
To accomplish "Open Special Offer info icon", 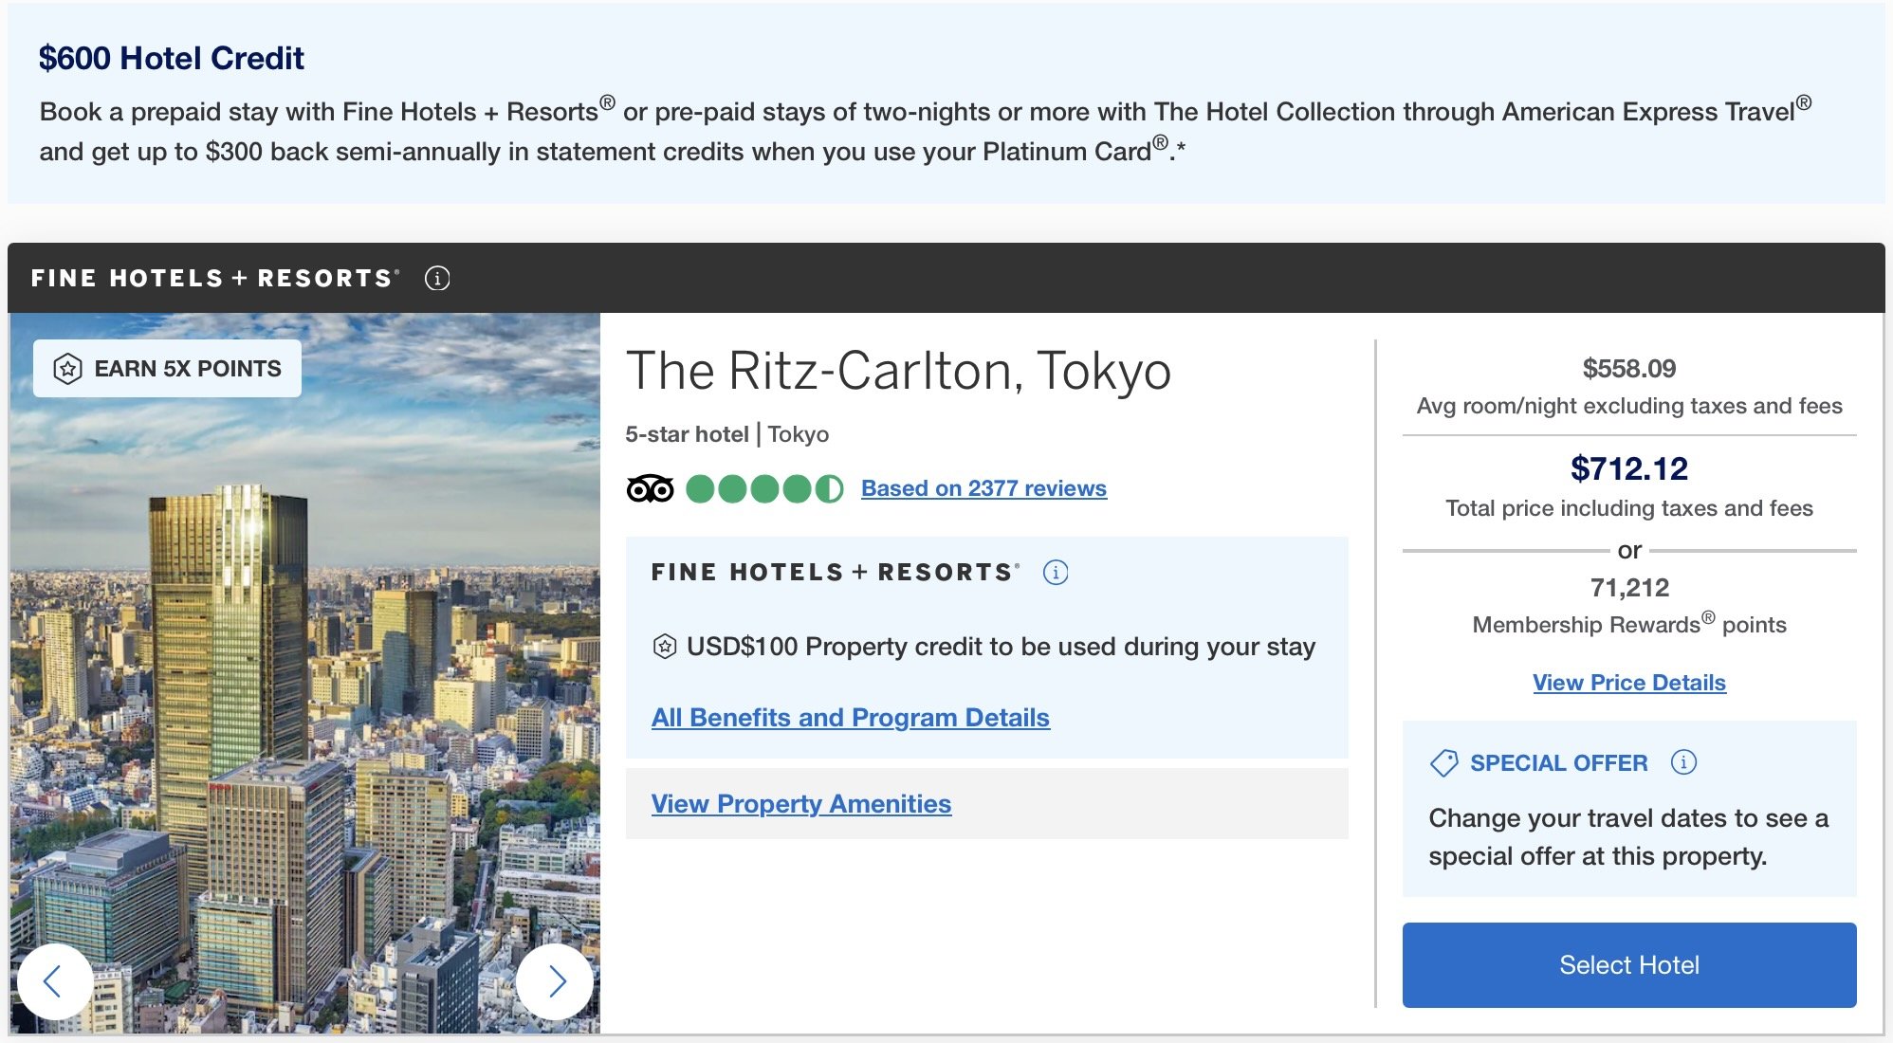I will tap(1683, 762).
